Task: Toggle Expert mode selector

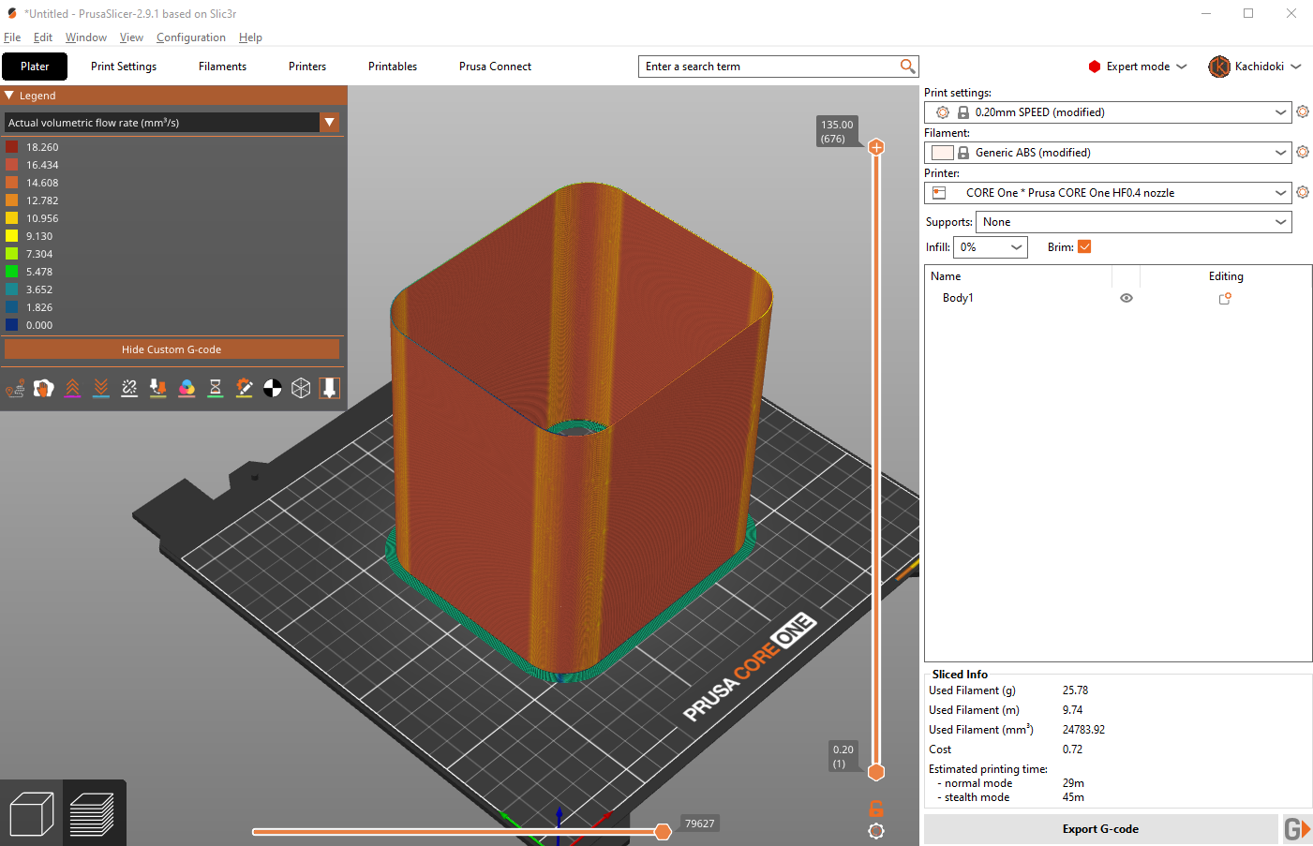Action: click(x=1138, y=67)
